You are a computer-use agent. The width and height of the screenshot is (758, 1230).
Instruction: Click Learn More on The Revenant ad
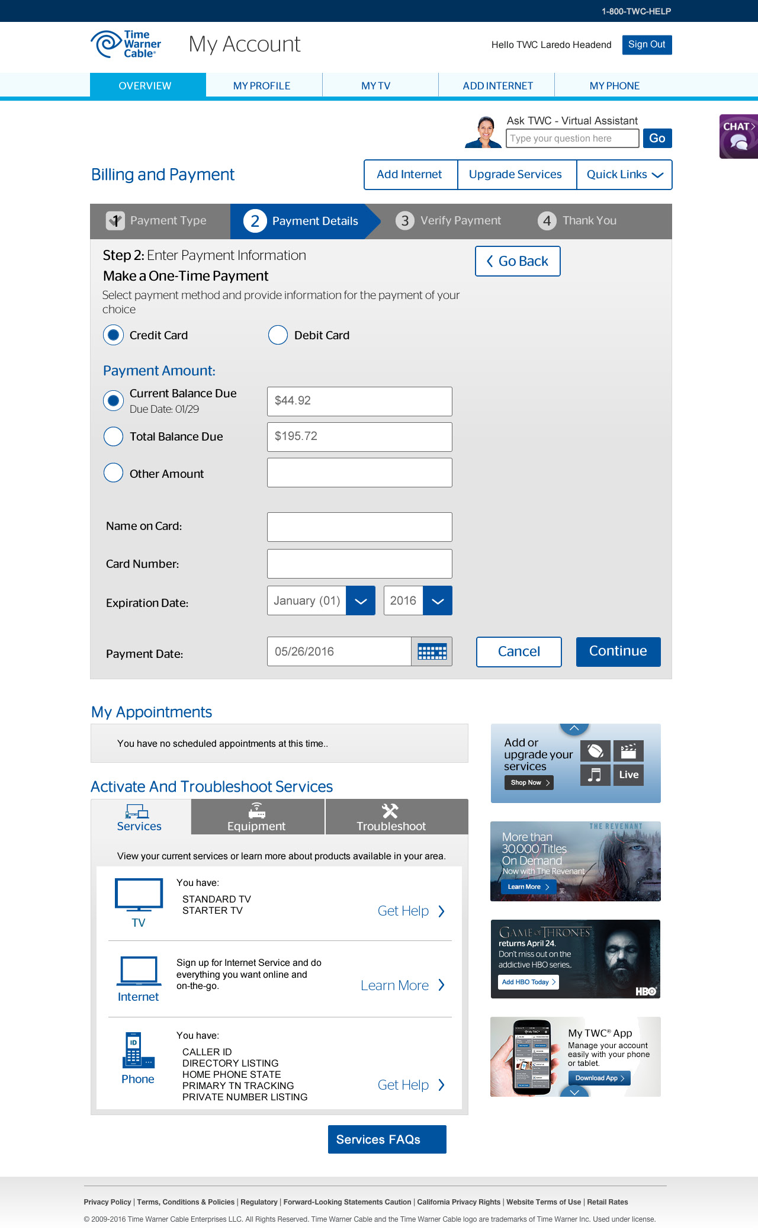click(x=528, y=887)
